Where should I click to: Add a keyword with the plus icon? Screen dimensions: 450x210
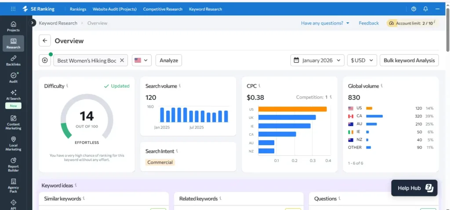click(x=45, y=60)
